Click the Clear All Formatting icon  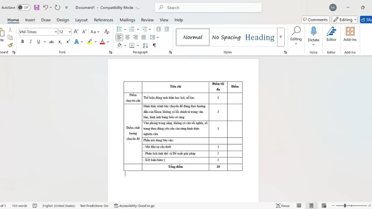[x=107, y=32]
